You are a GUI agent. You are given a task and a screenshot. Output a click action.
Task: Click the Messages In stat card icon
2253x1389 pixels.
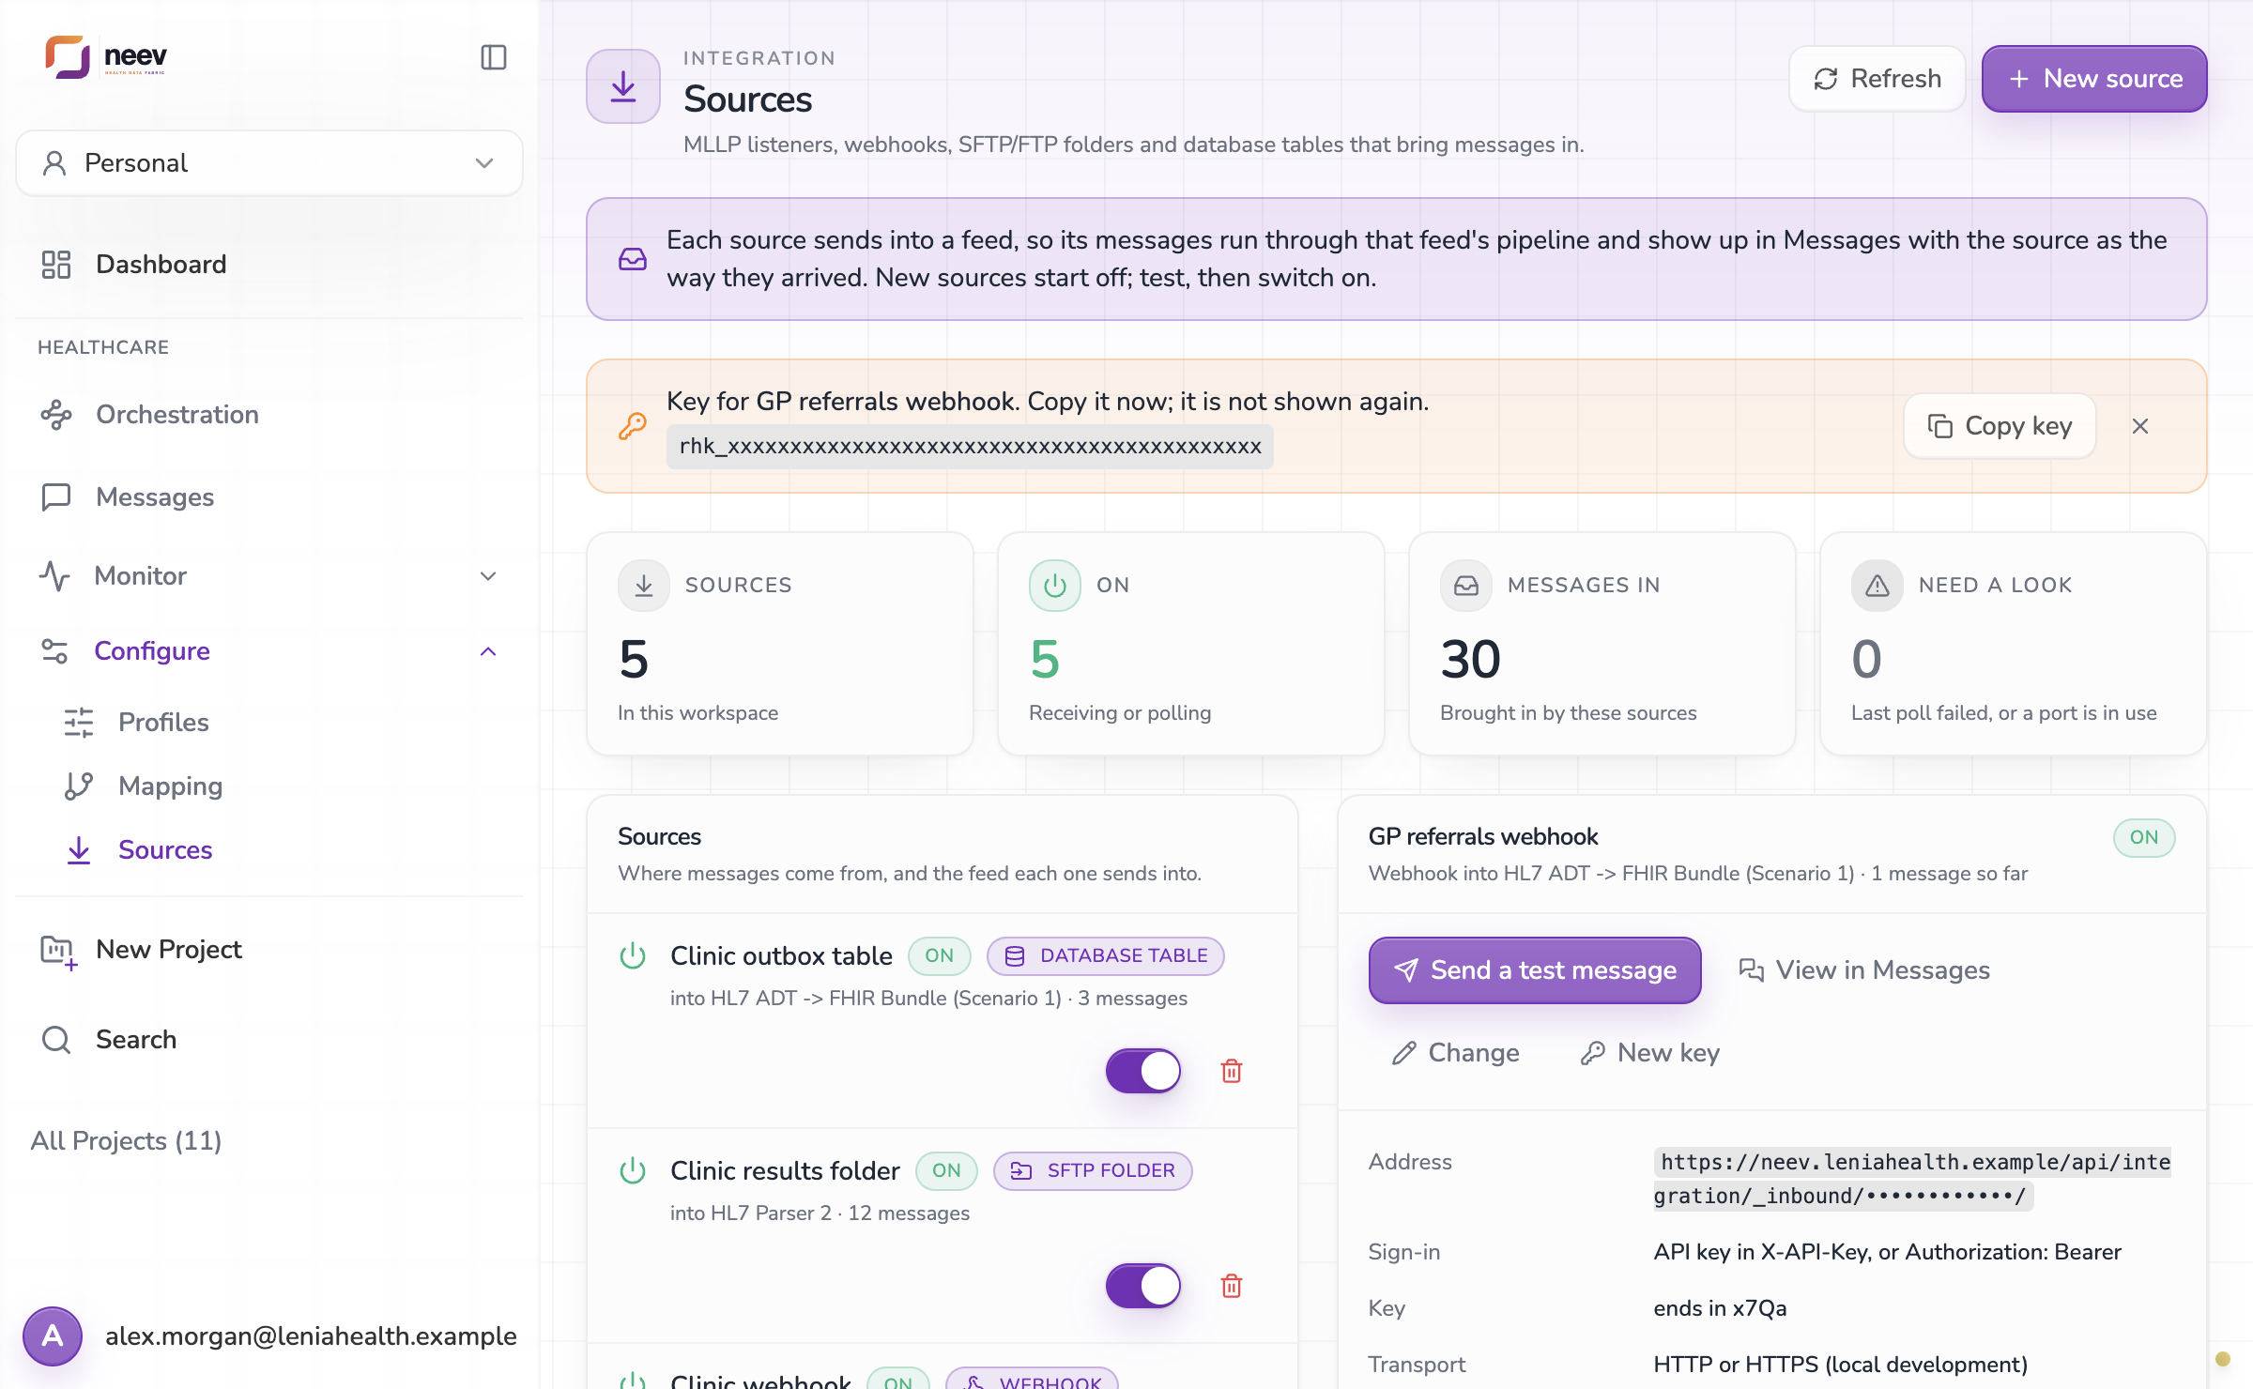1466,586
